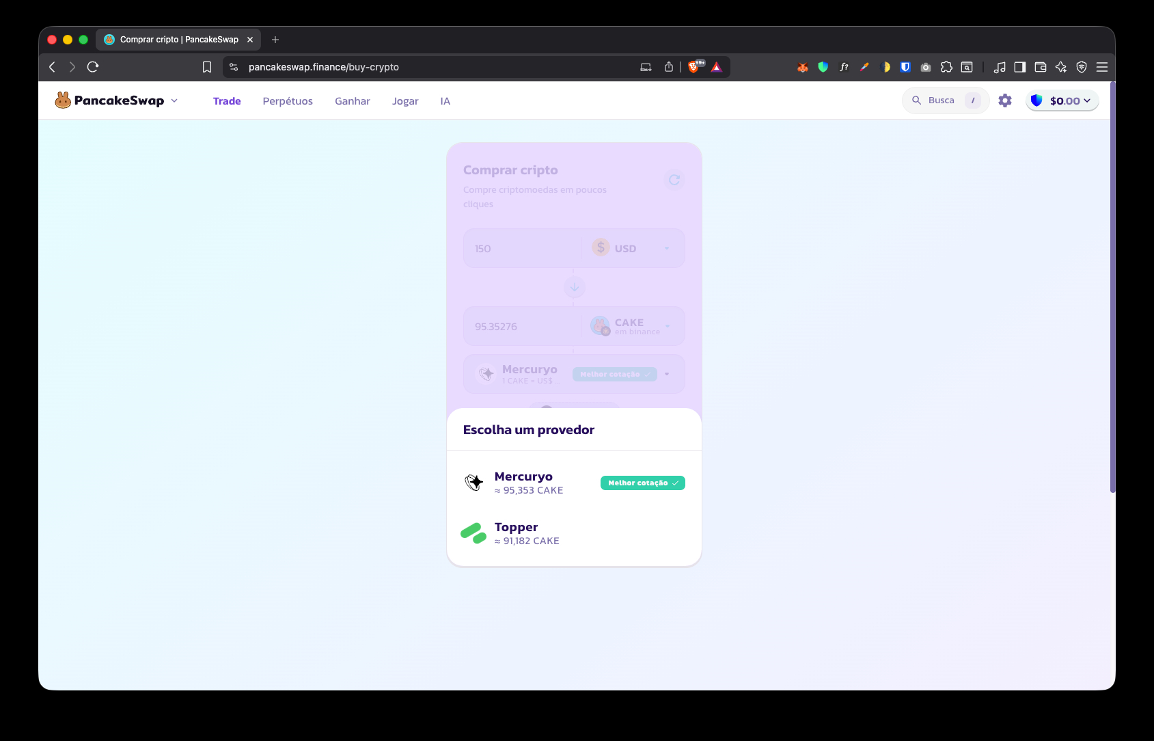
Task: Click the "Escolha um provedor" heading
Action: (x=529, y=430)
